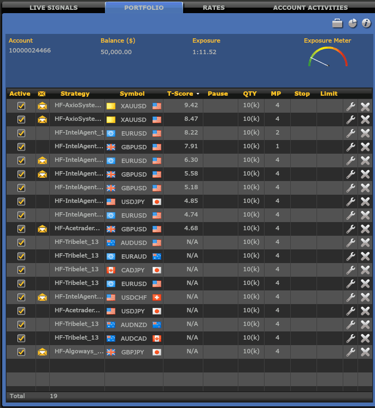Image resolution: width=375 pixels, height=408 pixels.
Task: Remove the CADJPY strategy row
Action: pos(365,270)
